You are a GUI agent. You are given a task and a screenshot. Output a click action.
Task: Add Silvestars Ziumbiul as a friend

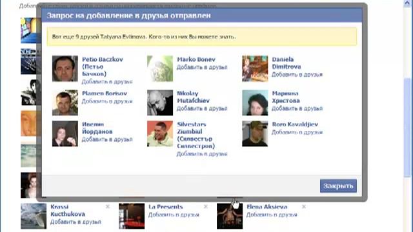click(202, 154)
